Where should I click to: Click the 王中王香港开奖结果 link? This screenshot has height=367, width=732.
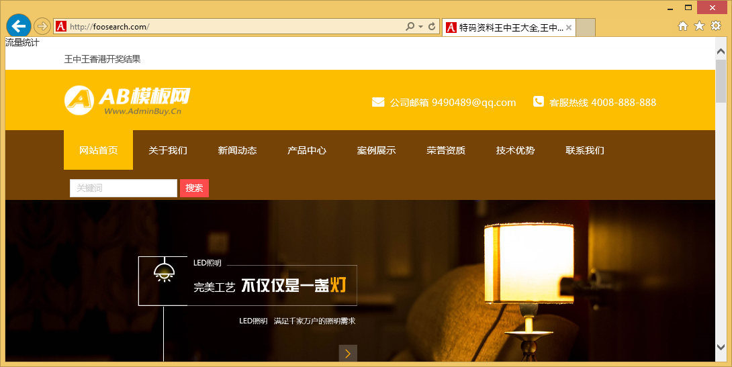102,59
